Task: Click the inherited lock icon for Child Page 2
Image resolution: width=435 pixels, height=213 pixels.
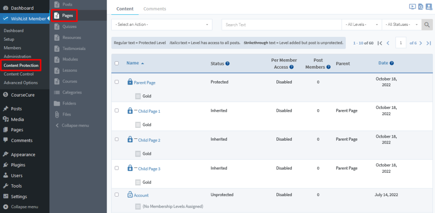Action: (130, 139)
